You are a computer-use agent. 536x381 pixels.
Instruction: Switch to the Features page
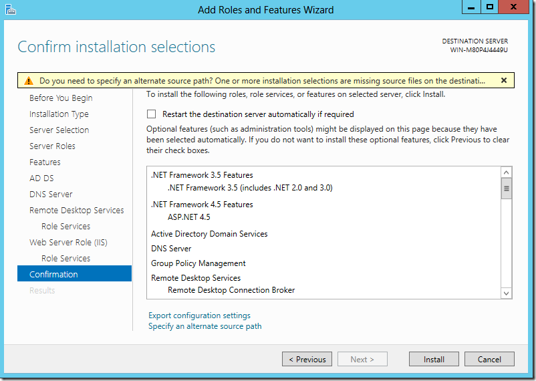45,162
